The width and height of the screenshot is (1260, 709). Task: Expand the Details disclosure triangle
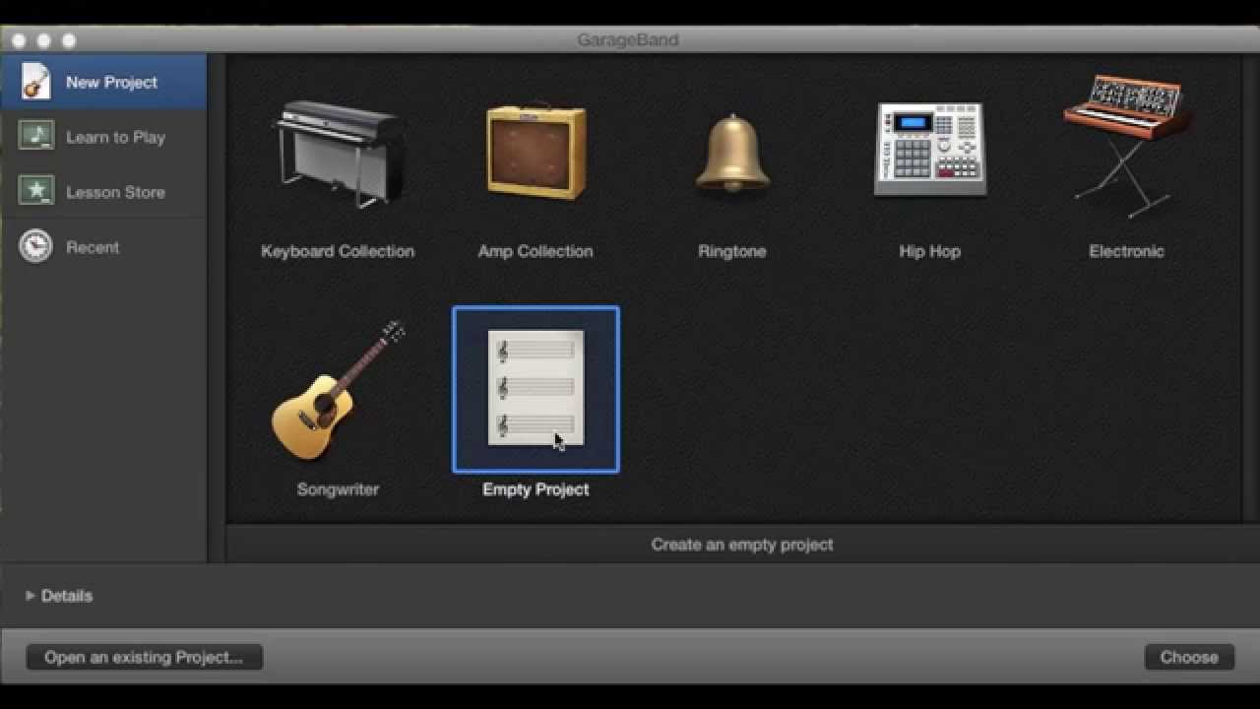tap(30, 596)
